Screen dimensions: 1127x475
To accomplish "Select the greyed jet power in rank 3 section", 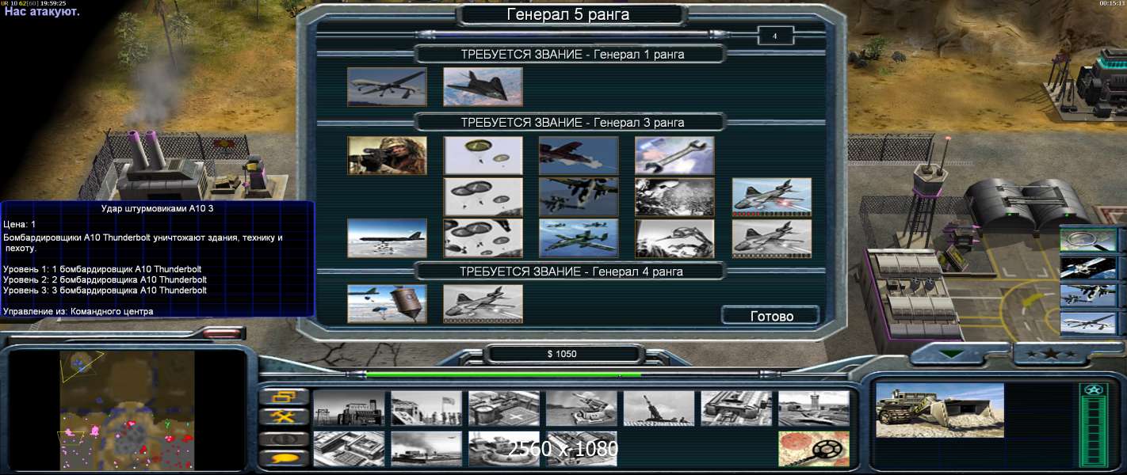I will [x=772, y=238].
